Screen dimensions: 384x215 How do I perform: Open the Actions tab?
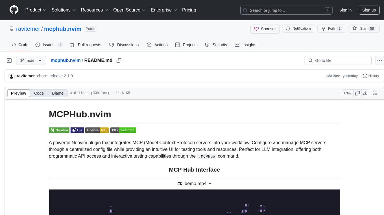(157, 45)
